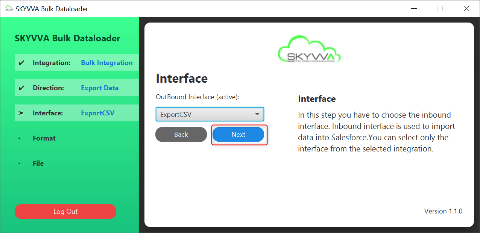Viewport: 480px width, 233px height.
Task: Click the title bar SKYVVA app icon
Action: click(x=9, y=9)
